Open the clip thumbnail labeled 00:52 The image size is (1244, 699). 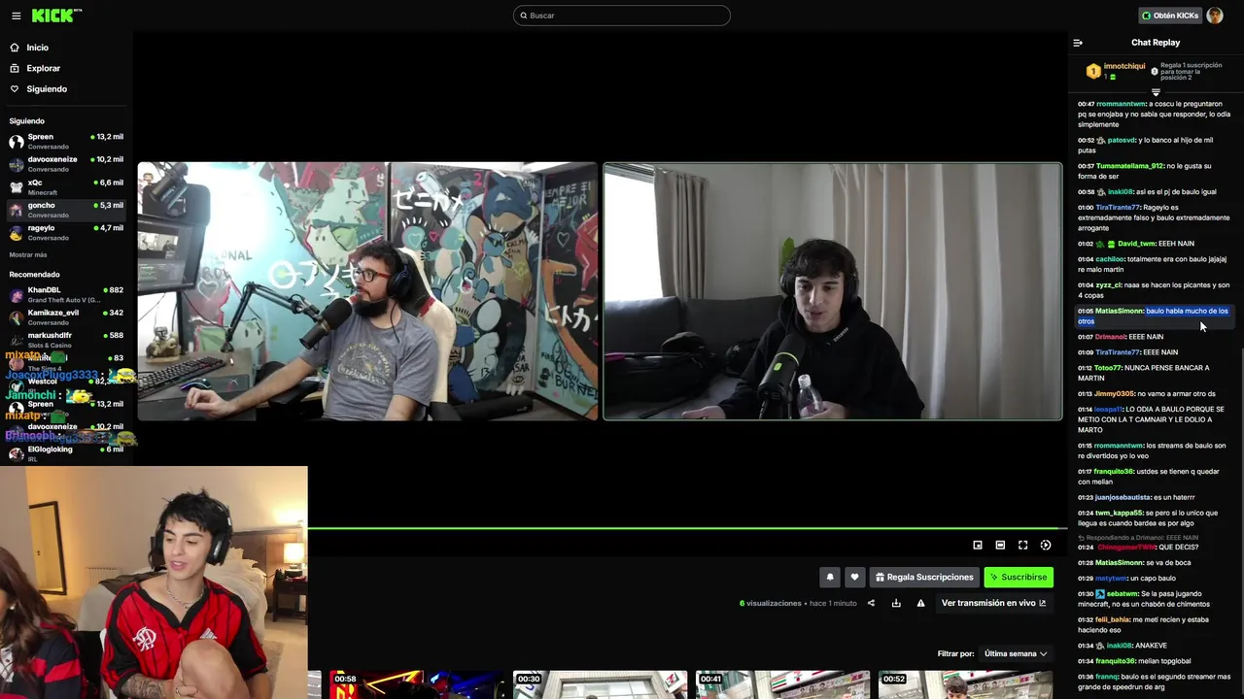click(x=965, y=684)
